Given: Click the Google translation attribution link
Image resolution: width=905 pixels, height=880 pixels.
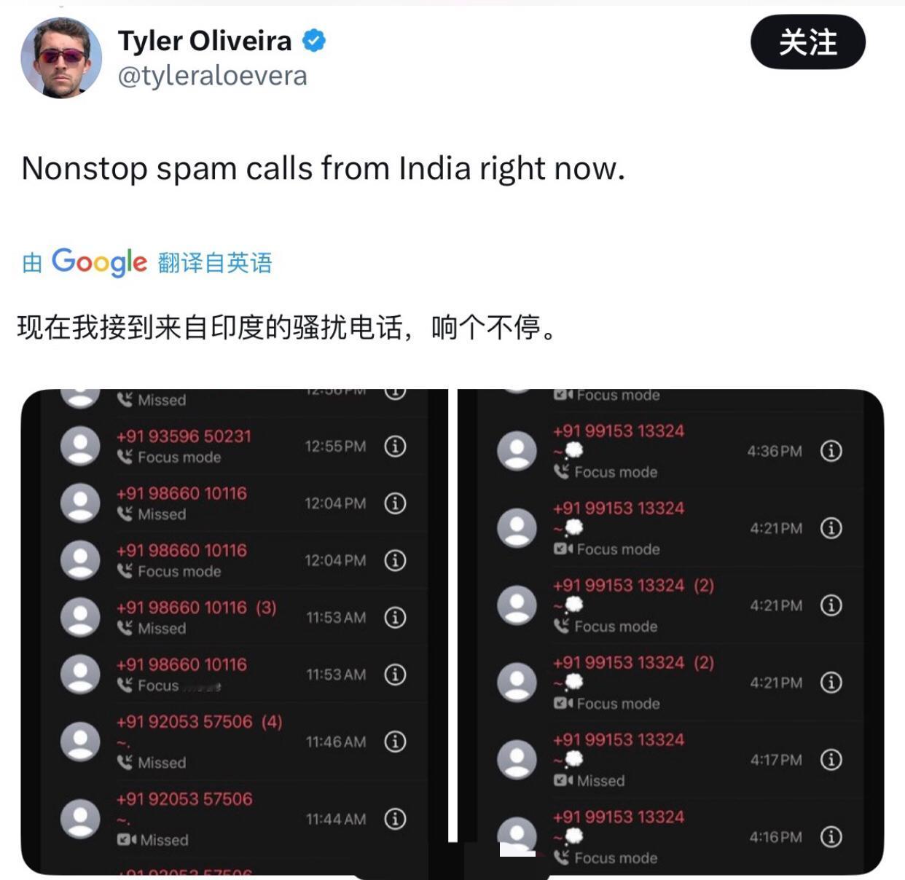Looking at the screenshot, I should click(147, 262).
